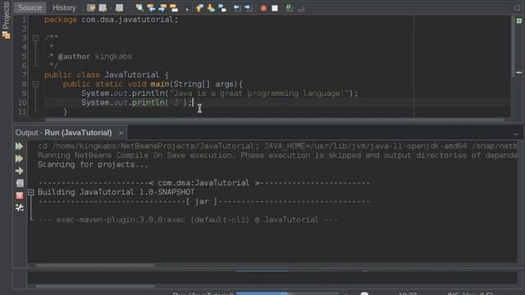Minimize the Output window
525x295 pixels.
516,134
